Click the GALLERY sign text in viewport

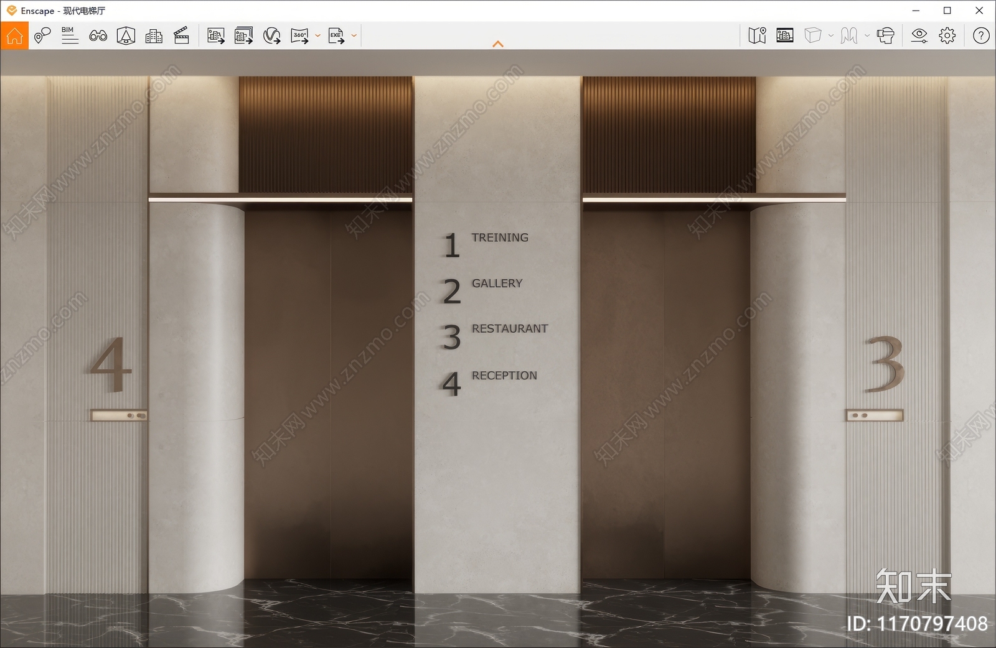(497, 283)
